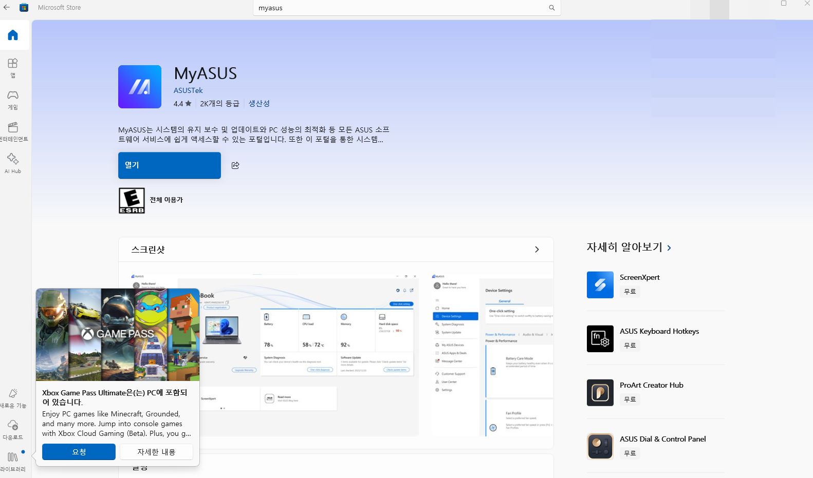Click the Game Pass banner image
813x478 pixels.
tap(118, 335)
